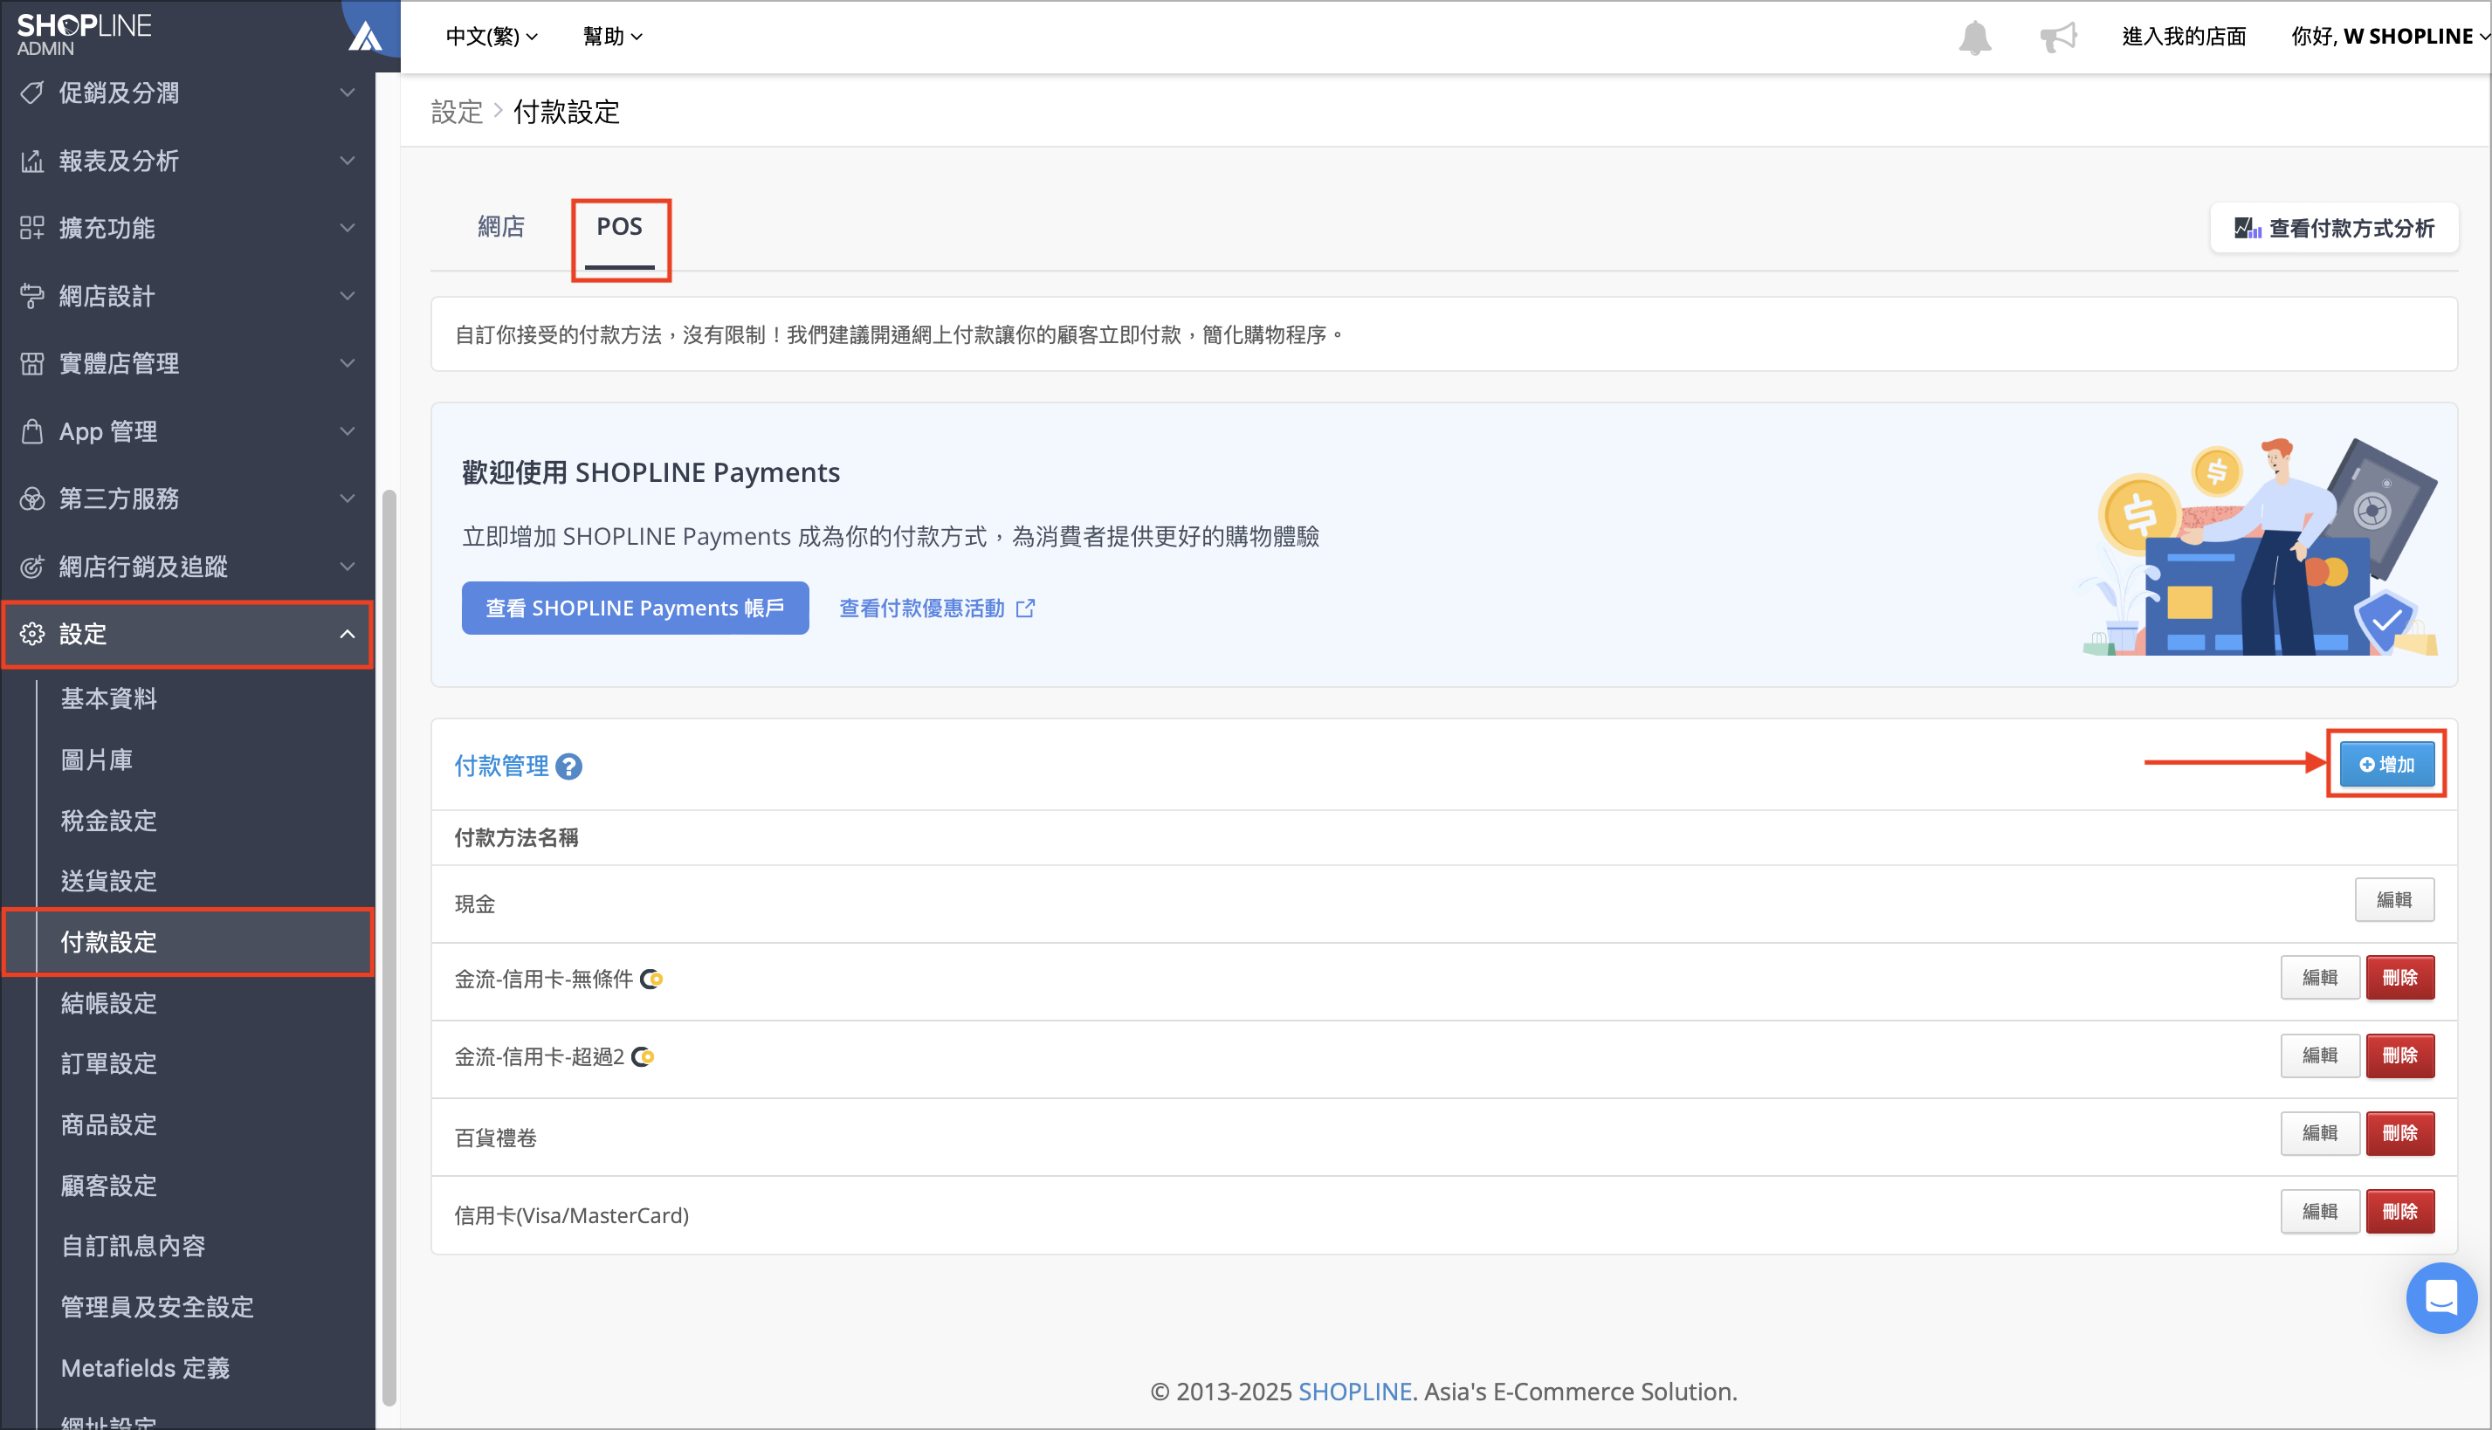Screen dimensions: 2492x1430
Task: Expand the 網店設計 menu chevron
Action: (x=347, y=296)
